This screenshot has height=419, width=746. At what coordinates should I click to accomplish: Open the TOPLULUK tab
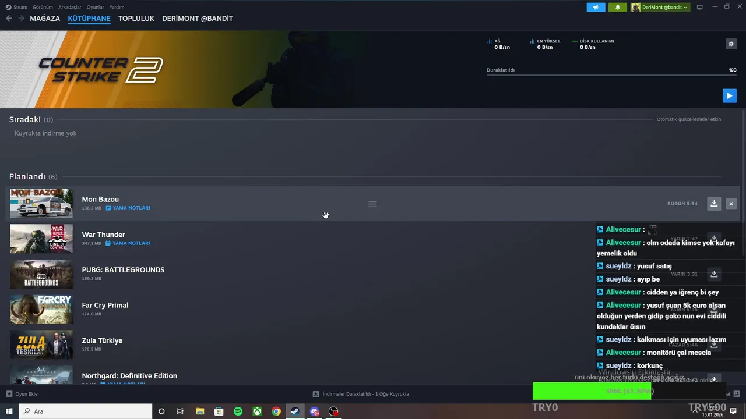click(x=136, y=19)
